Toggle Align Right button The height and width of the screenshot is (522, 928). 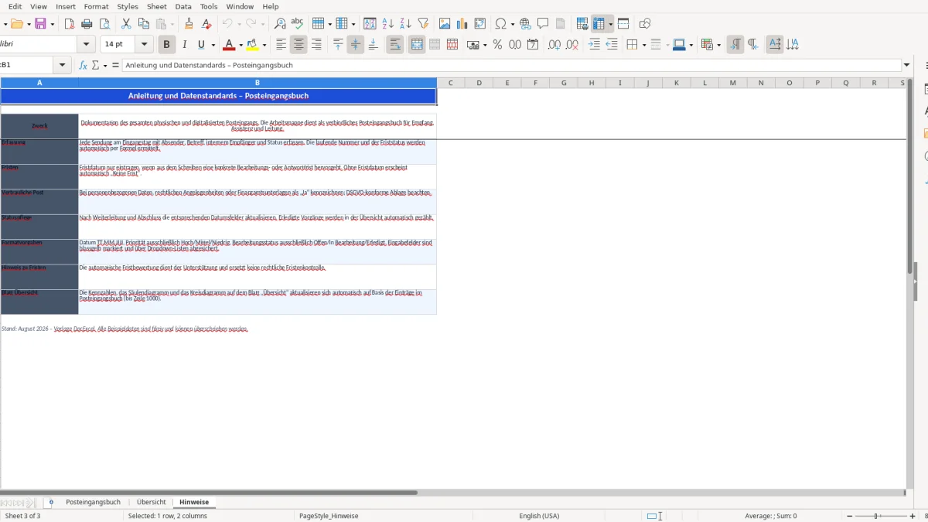pos(316,45)
